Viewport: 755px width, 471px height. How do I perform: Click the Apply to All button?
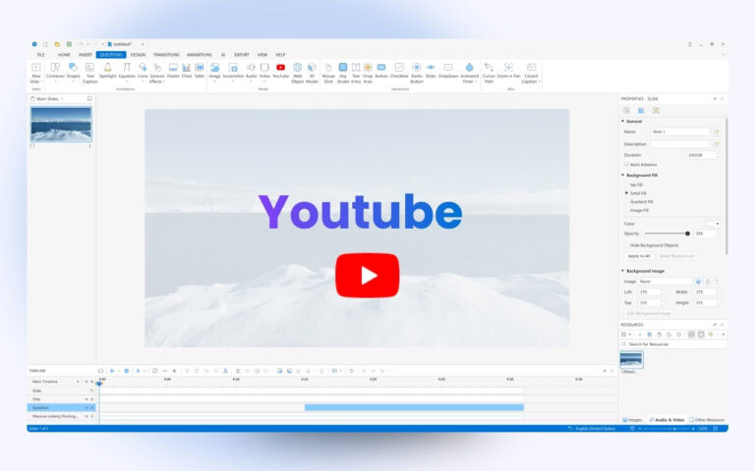(x=638, y=256)
